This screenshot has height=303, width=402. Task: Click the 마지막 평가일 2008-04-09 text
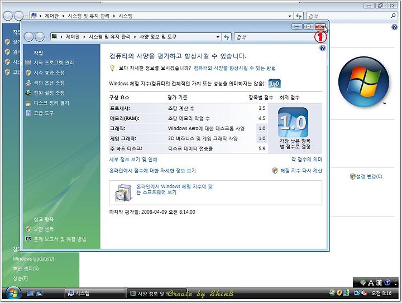click(152, 212)
